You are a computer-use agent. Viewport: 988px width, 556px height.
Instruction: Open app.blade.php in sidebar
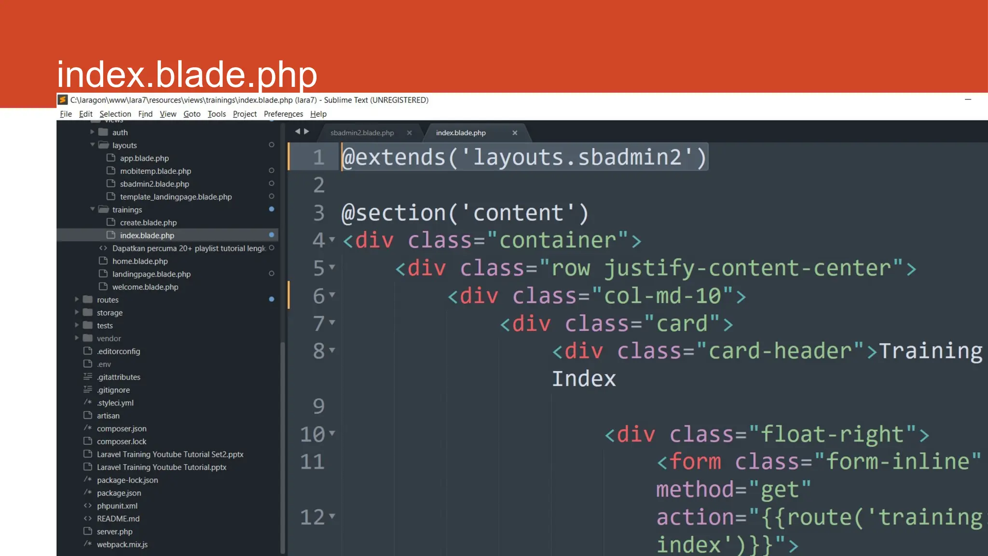(x=144, y=158)
